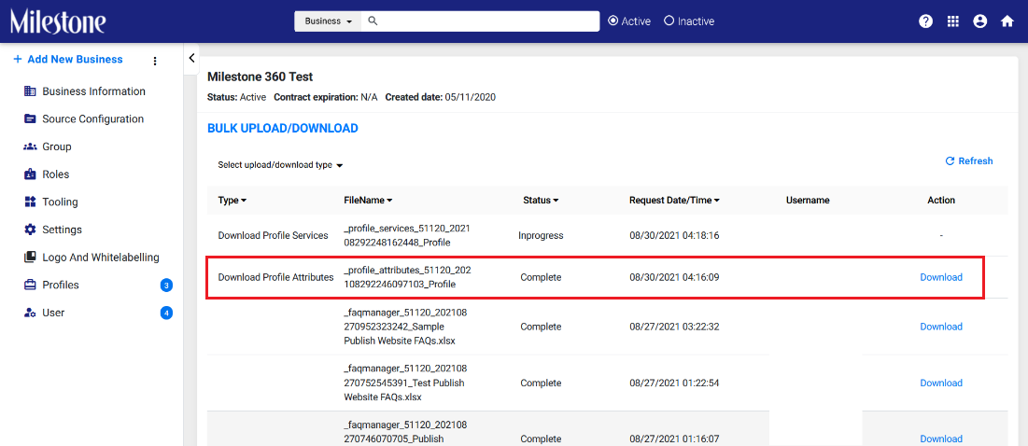
Task: Click the Inprogress status cell
Action: (x=541, y=235)
